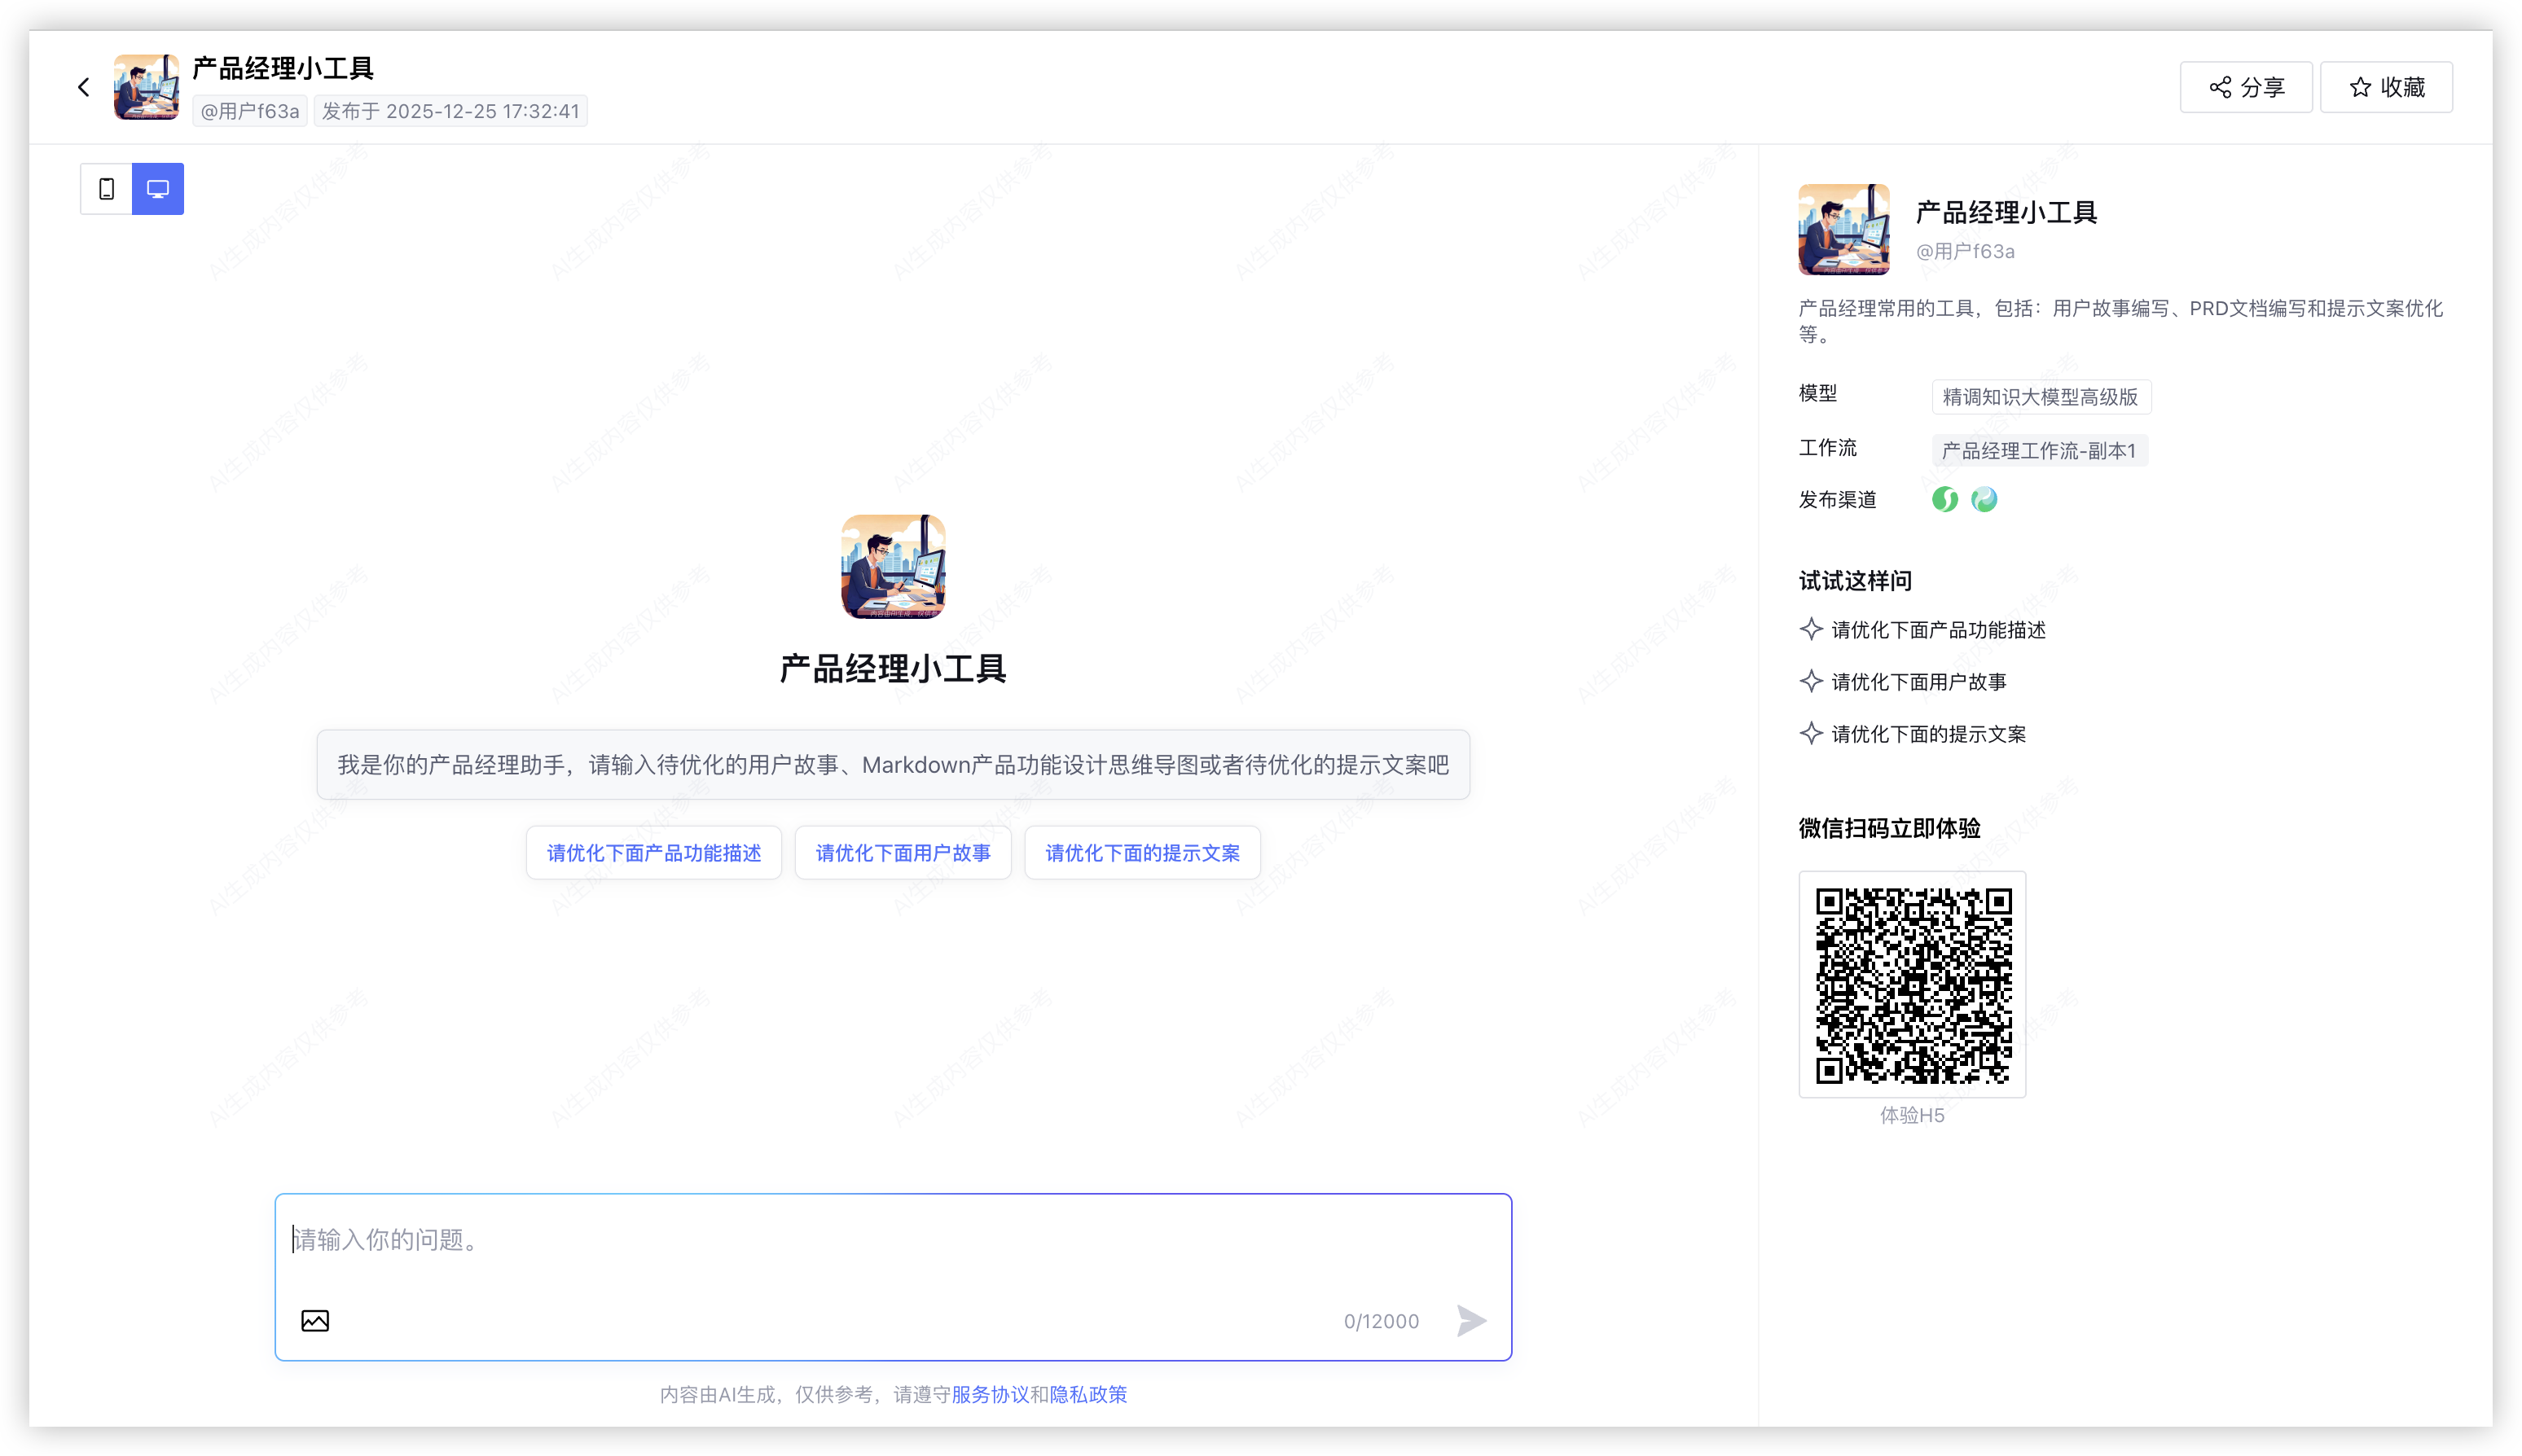Click the image upload icon

[315, 1321]
